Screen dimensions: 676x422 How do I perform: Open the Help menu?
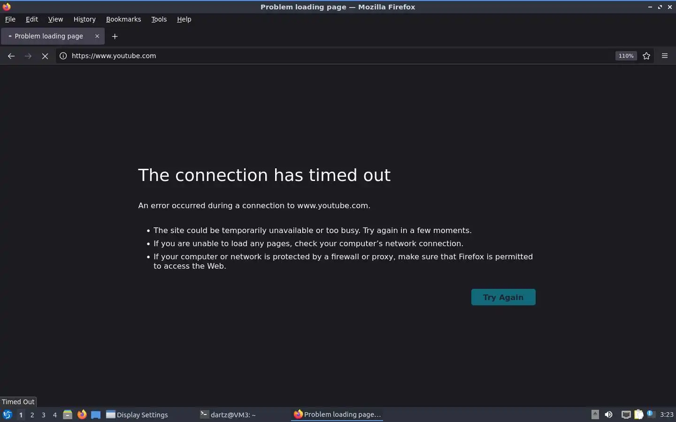(x=184, y=19)
